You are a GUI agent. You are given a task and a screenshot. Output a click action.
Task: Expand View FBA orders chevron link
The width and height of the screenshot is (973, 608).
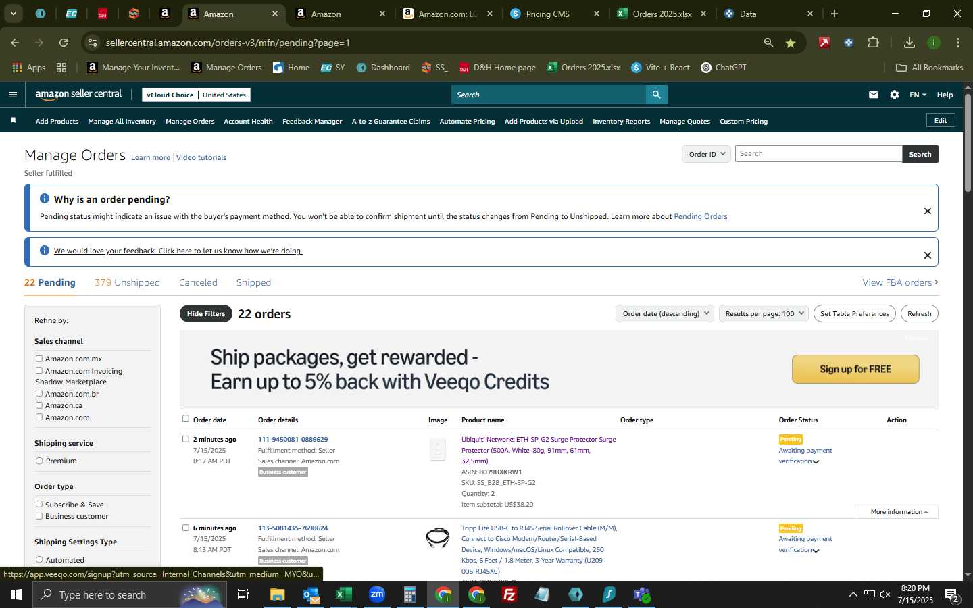click(900, 282)
